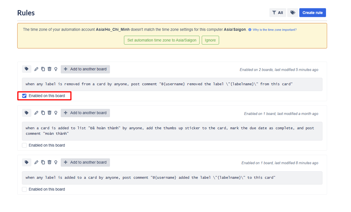Set automation time zone to Asia/Saigon

(162, 40)
